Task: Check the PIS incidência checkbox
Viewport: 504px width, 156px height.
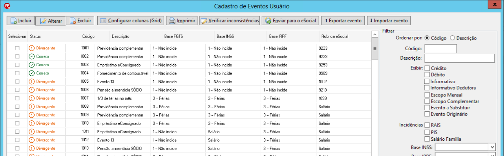Action: tap(427, 132)
